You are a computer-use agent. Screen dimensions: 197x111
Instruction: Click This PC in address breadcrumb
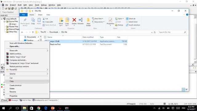click(43, 32)
